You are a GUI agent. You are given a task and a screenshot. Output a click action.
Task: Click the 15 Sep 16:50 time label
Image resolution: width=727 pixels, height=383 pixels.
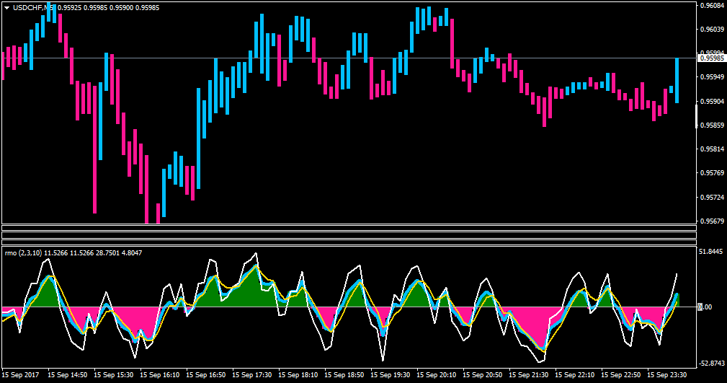pyautogui.click(x=206, y=374)
